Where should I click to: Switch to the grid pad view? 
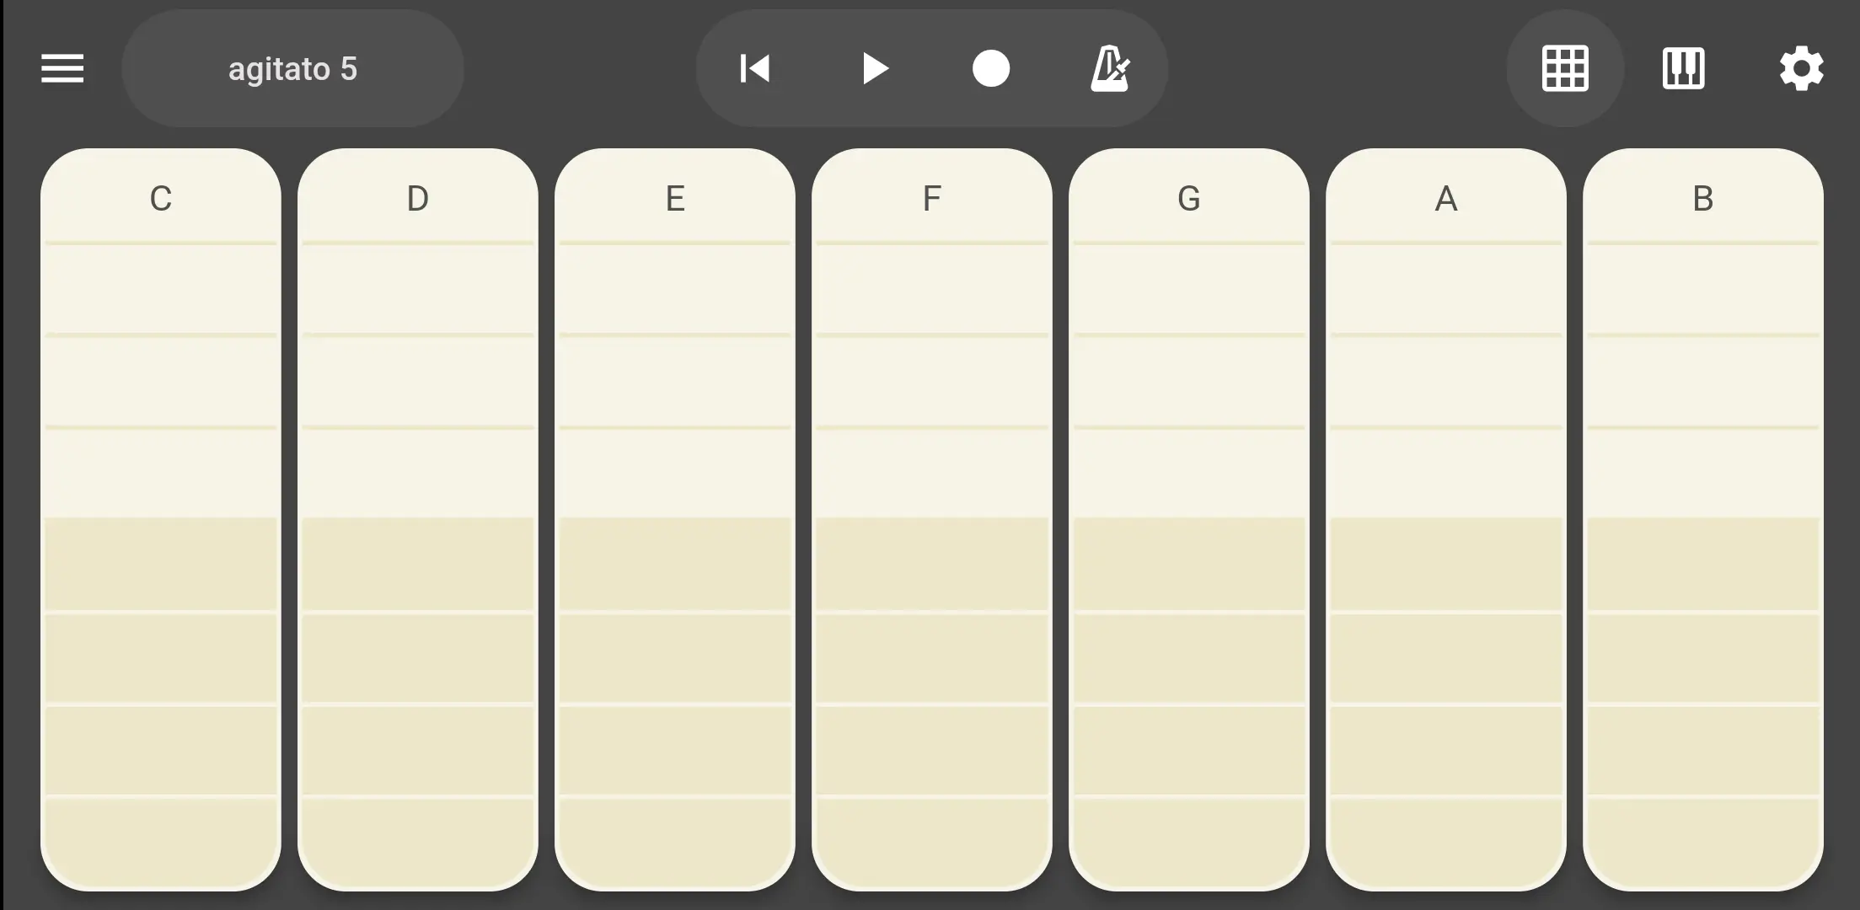click(1565, 68)
